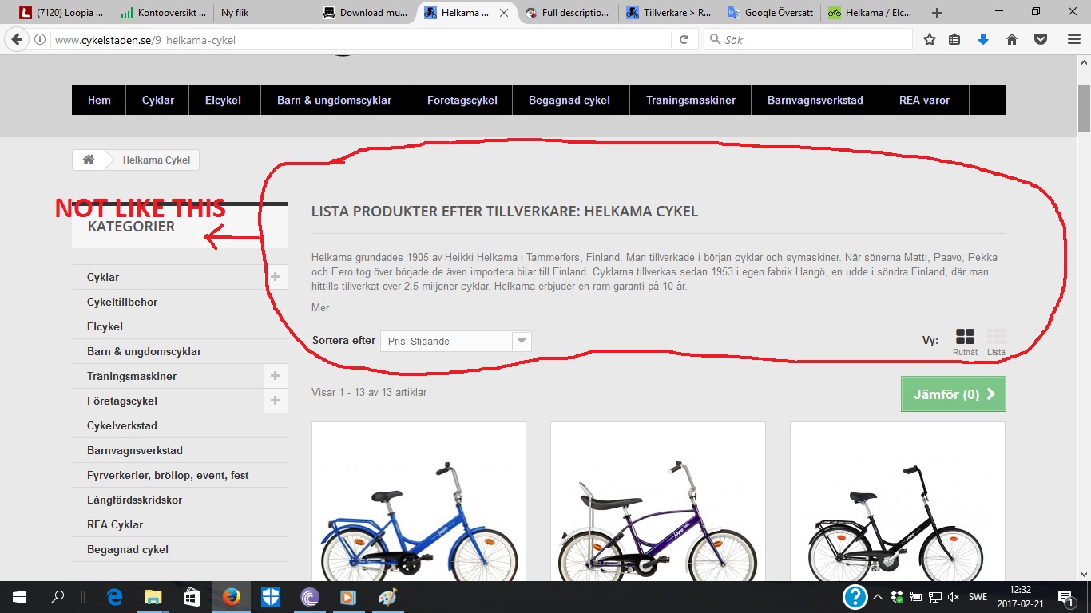Switch to the Kontoöversikt tab
1091x613 pixels.
[x=163, y=13]
